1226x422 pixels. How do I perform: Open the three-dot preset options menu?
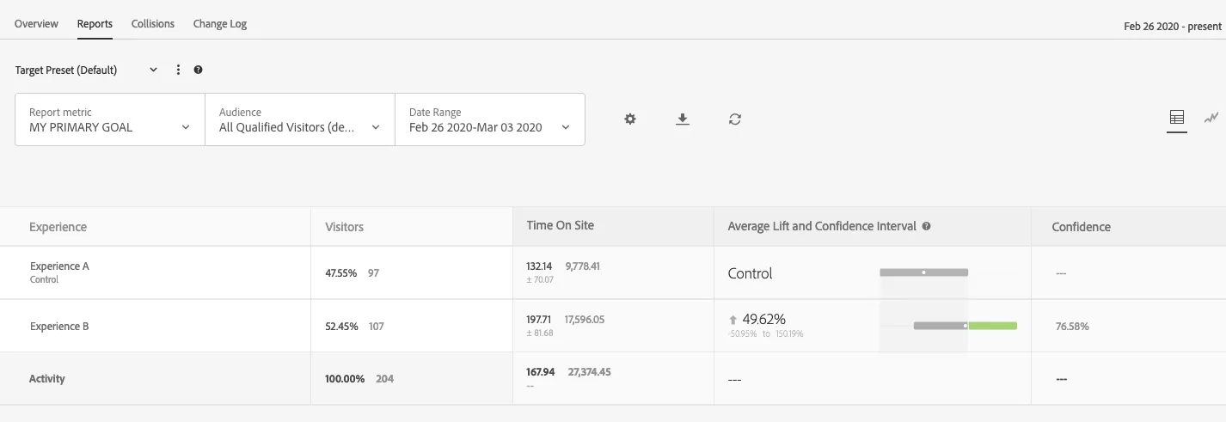178,70
